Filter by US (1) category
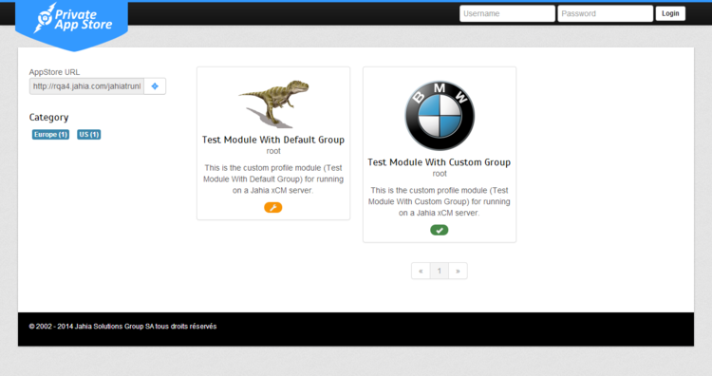 (88, 135)
